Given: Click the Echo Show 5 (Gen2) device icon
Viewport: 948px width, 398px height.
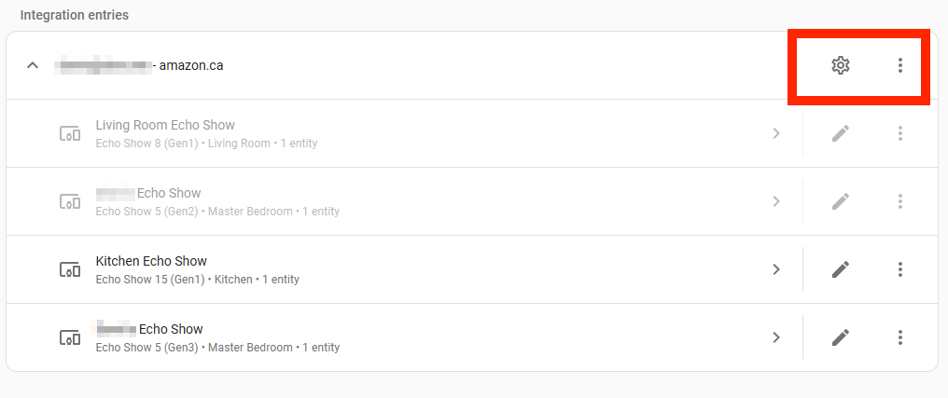Looking at the screenshot, I should (70, 201).
